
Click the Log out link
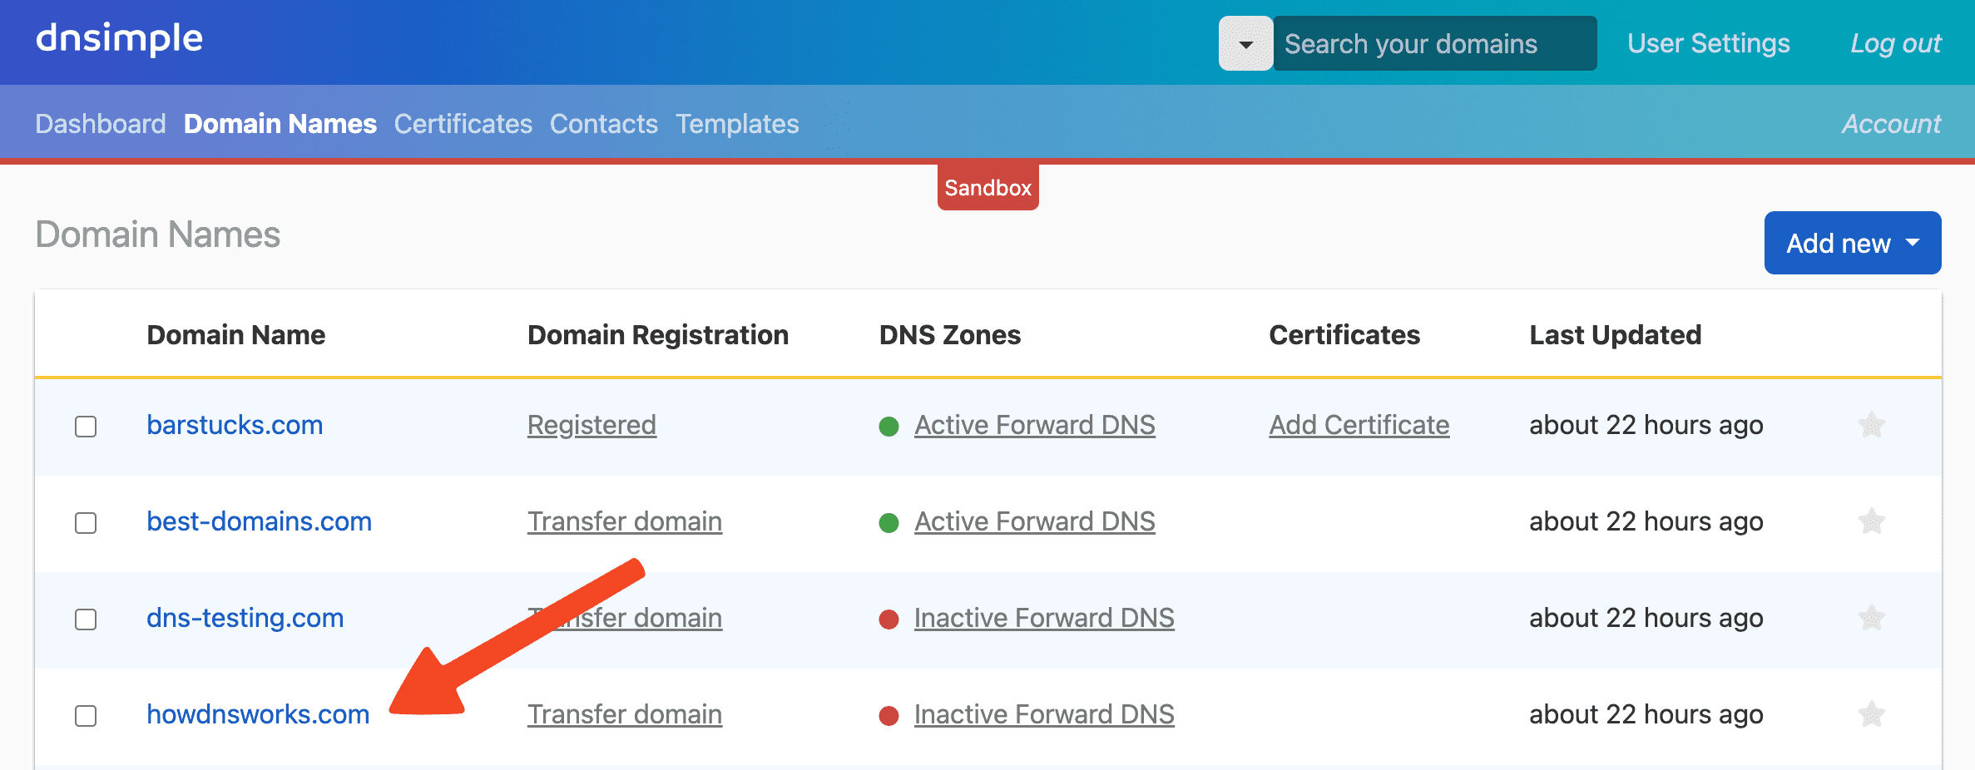pyautogui.click(x=1895, y=43)
